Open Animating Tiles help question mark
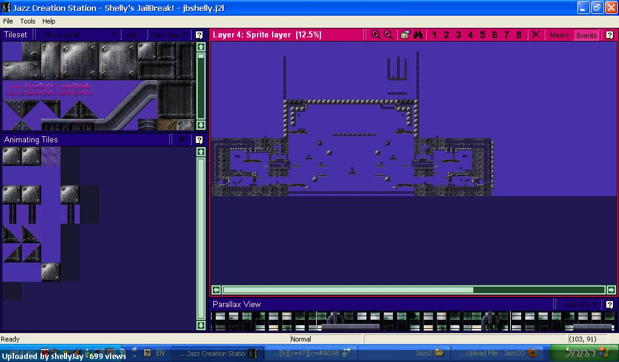Image resolution: width=619 pixels, height=362 pixels. coord(199,140)
